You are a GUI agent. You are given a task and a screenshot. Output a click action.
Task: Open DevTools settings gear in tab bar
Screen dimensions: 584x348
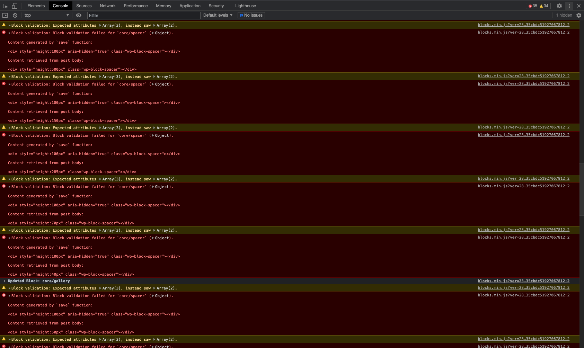click(x=559, y=6)
